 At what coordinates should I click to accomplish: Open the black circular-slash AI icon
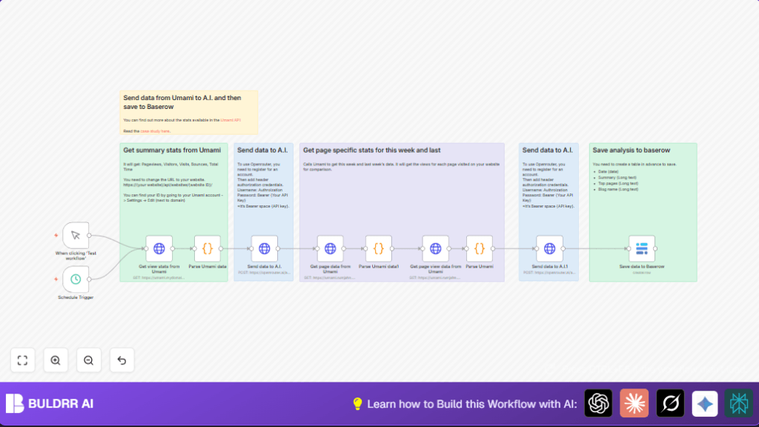[670, 403]
